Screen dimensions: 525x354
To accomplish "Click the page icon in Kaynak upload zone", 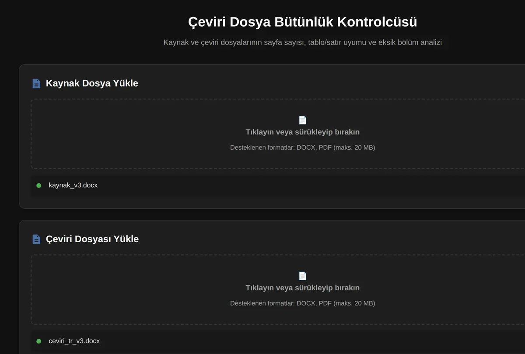I will tap(303, 120).
